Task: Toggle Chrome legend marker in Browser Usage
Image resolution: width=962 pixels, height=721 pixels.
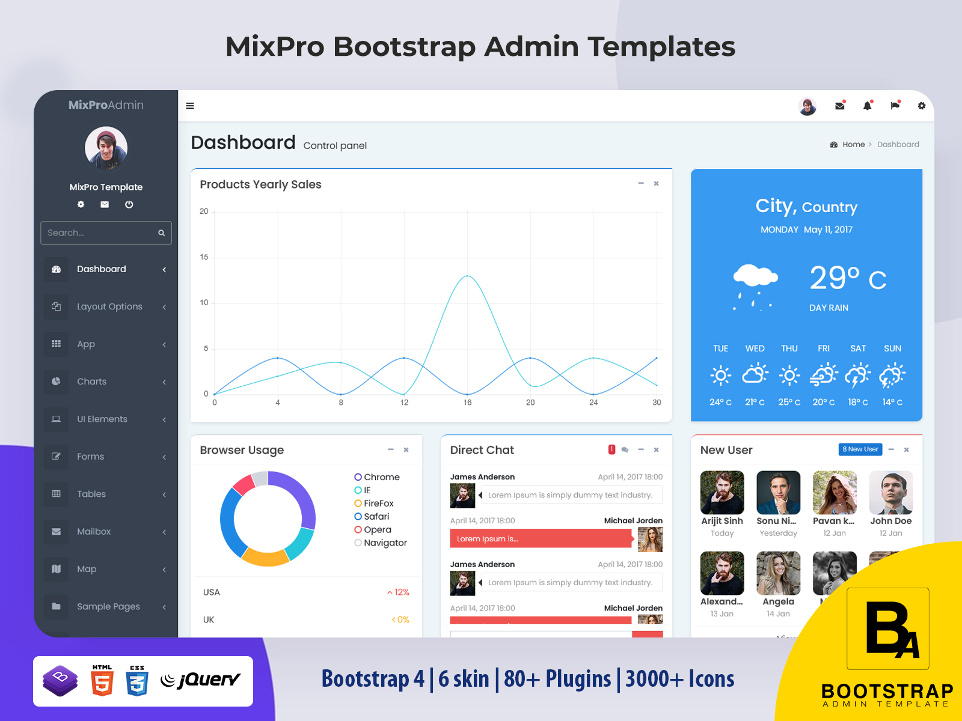Action: point(358,477)
